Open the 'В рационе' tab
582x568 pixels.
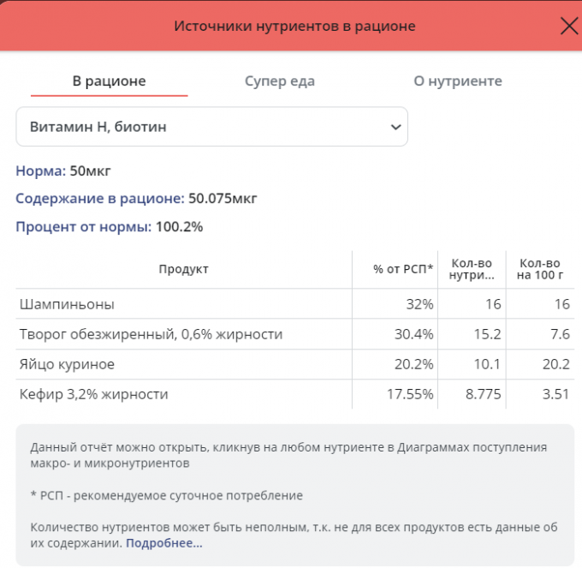click(109, 81)
